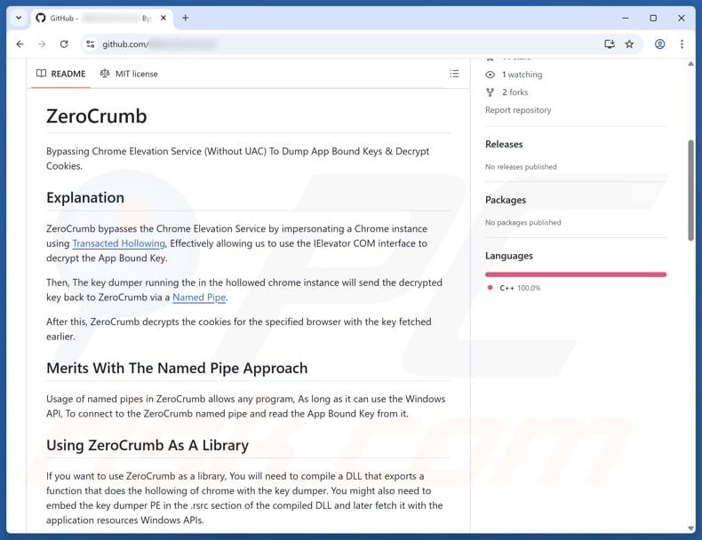
Task: Click the vertical scrollbar thumb
Action: tap(690, 190)
